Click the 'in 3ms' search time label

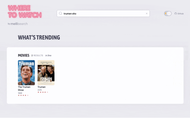click(48, 56)
